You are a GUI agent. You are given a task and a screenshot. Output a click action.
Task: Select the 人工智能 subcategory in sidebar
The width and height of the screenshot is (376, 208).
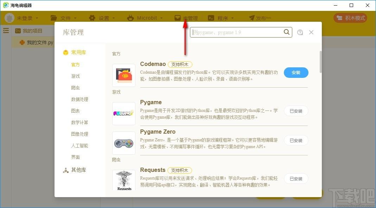[79, 146]
